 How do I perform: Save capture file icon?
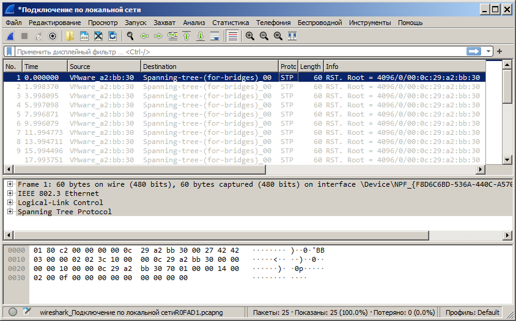[x=84, y=36]
